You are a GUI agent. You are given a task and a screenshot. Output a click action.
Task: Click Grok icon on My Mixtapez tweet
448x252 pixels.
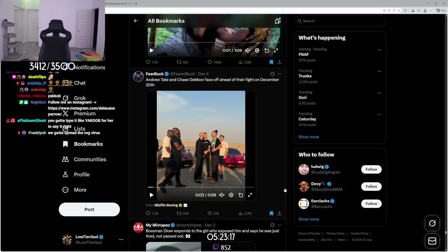coord(272,225)
